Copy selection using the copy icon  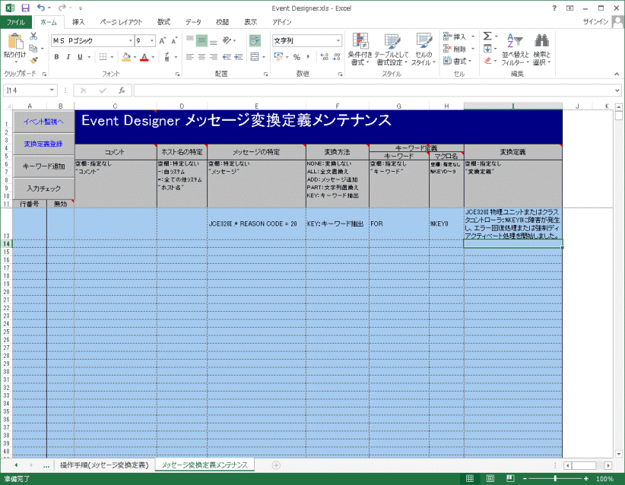coord(33,48)
